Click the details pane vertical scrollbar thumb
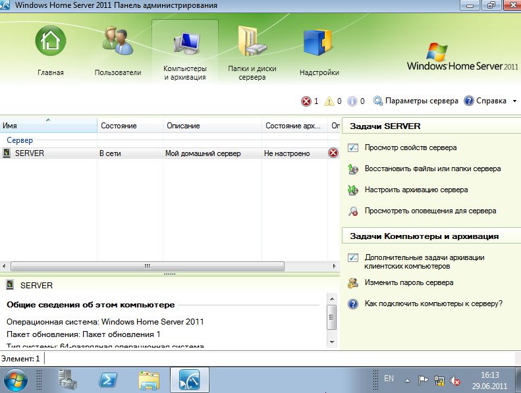521x393 pixels. (x=331, y=317)
